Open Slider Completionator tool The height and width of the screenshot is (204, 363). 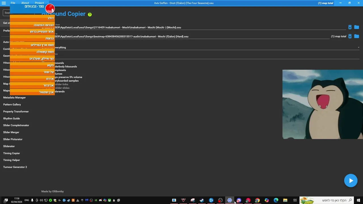16,125
